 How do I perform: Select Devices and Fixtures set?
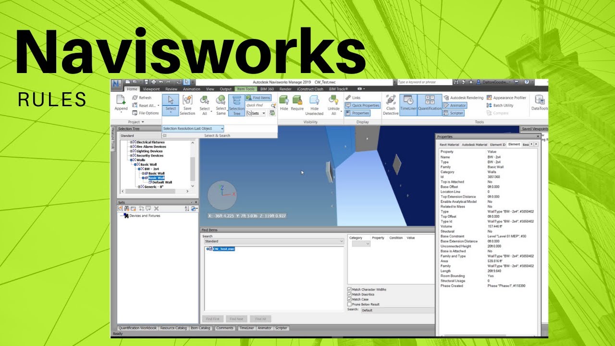[145, 216]
